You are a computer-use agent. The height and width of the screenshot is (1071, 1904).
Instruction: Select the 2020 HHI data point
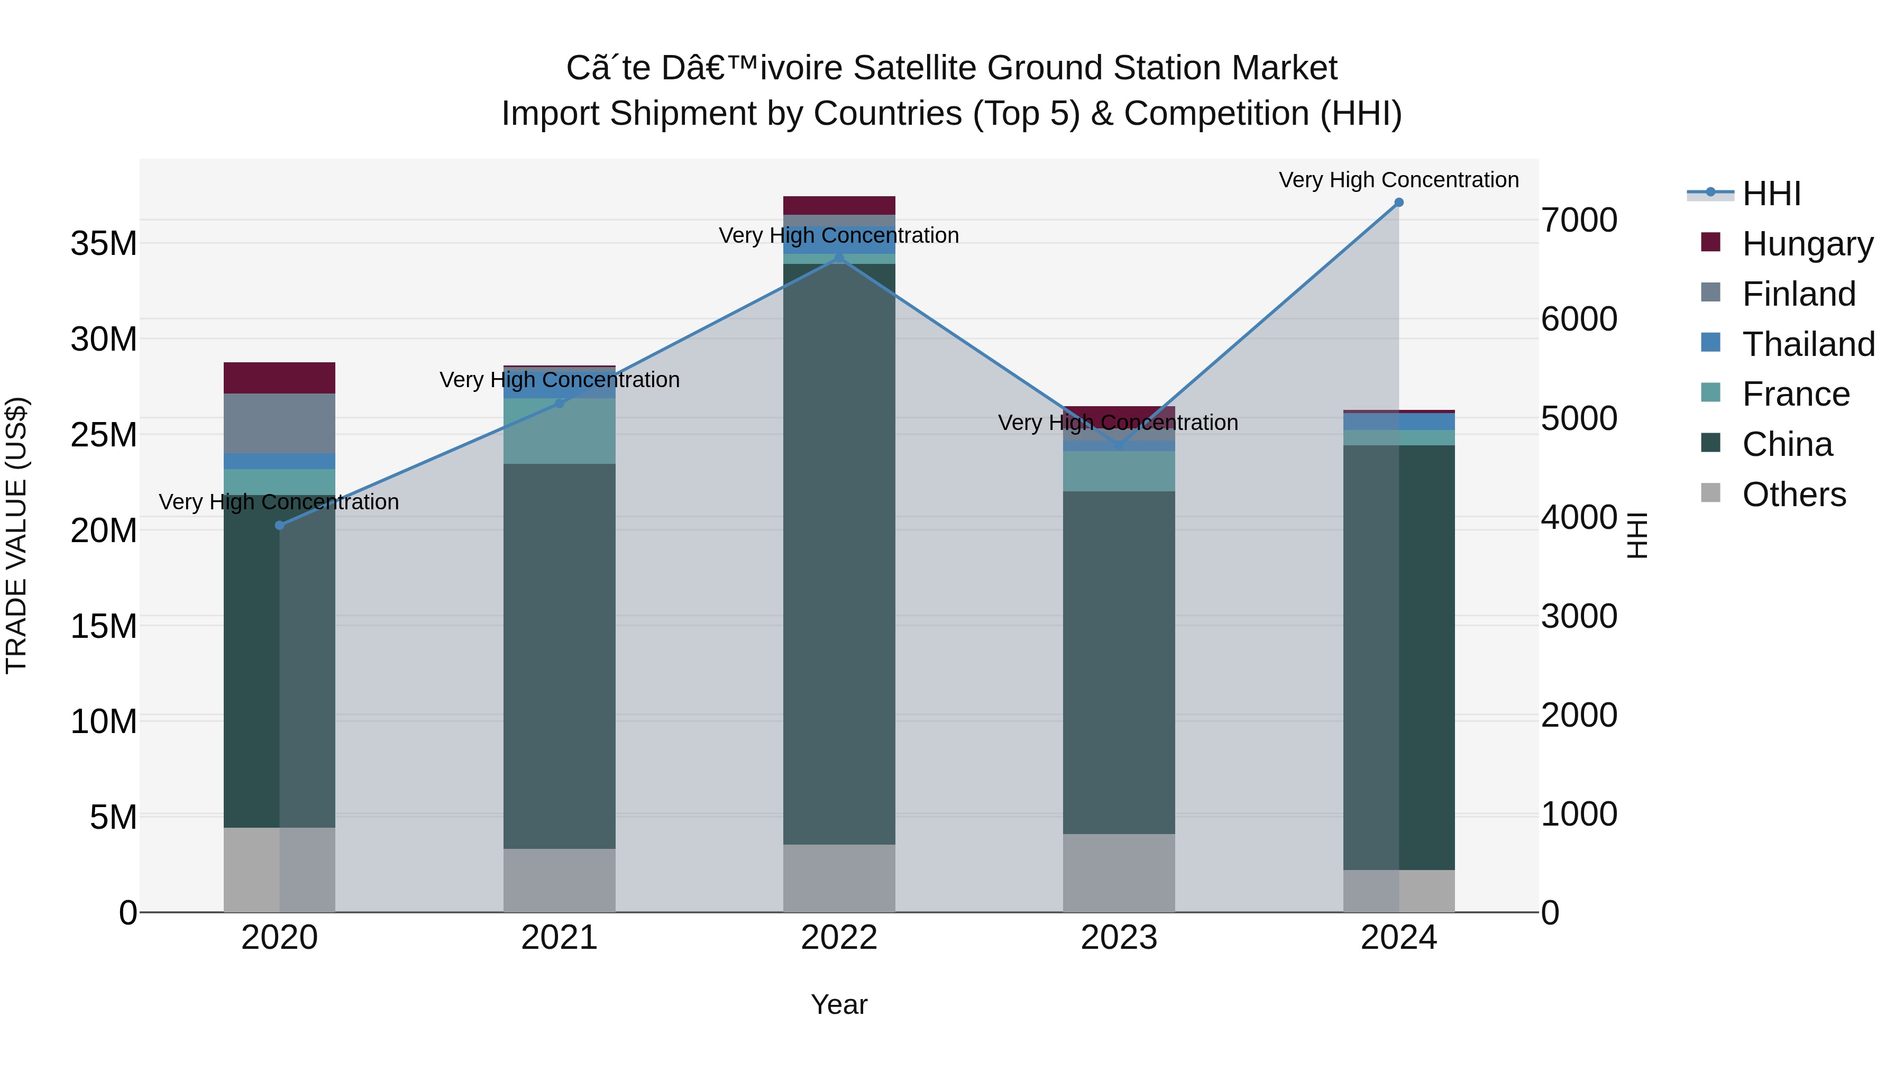tap(279, 526)
